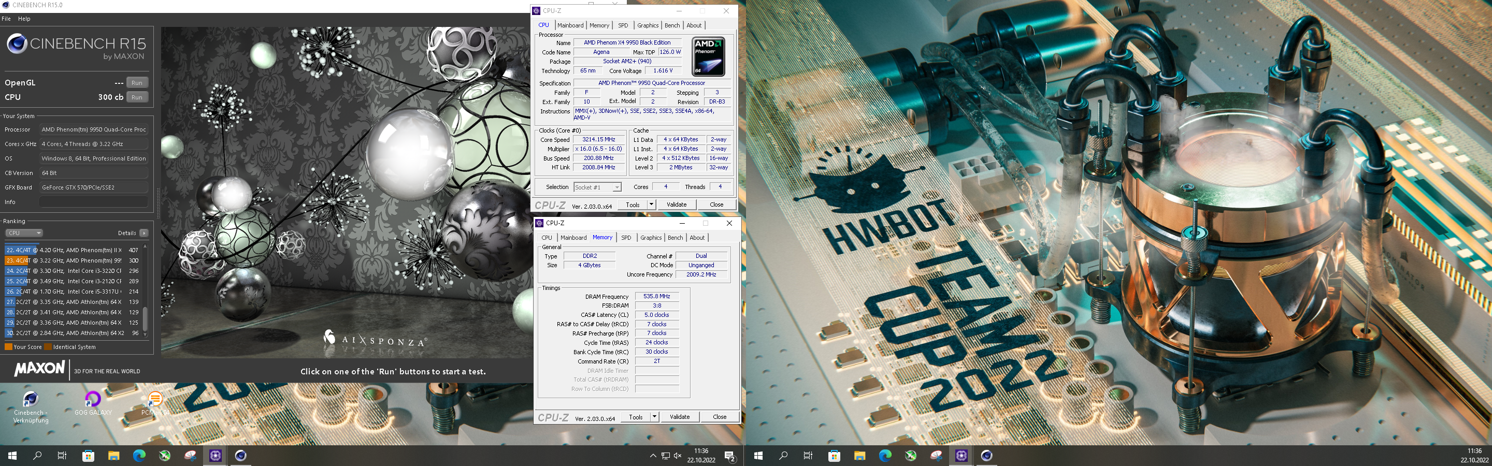Open About tab in processor CPU-Z window
Image resolution: width=1492 pixels, height=466 pixels.
[694, 25]
